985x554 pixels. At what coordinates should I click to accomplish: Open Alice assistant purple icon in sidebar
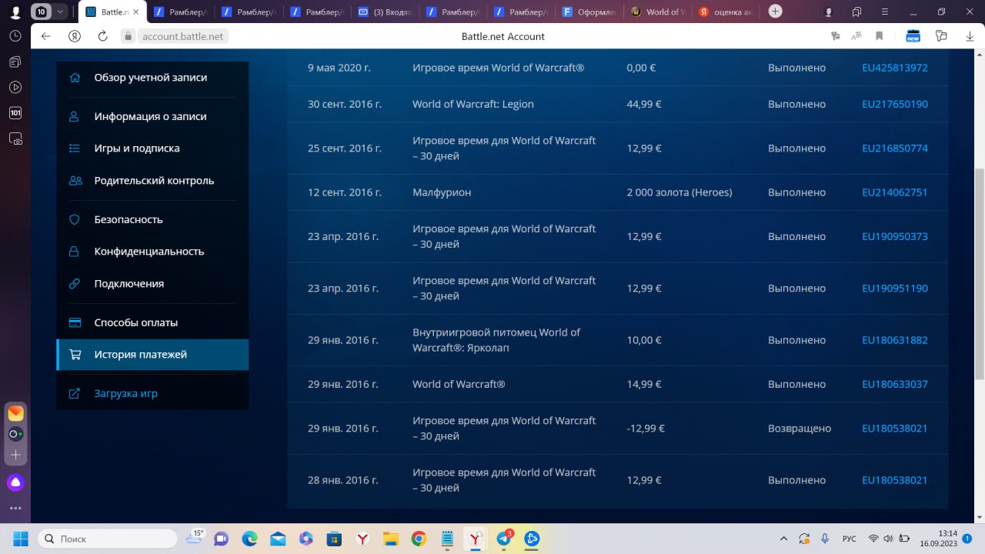click(15, 482)
